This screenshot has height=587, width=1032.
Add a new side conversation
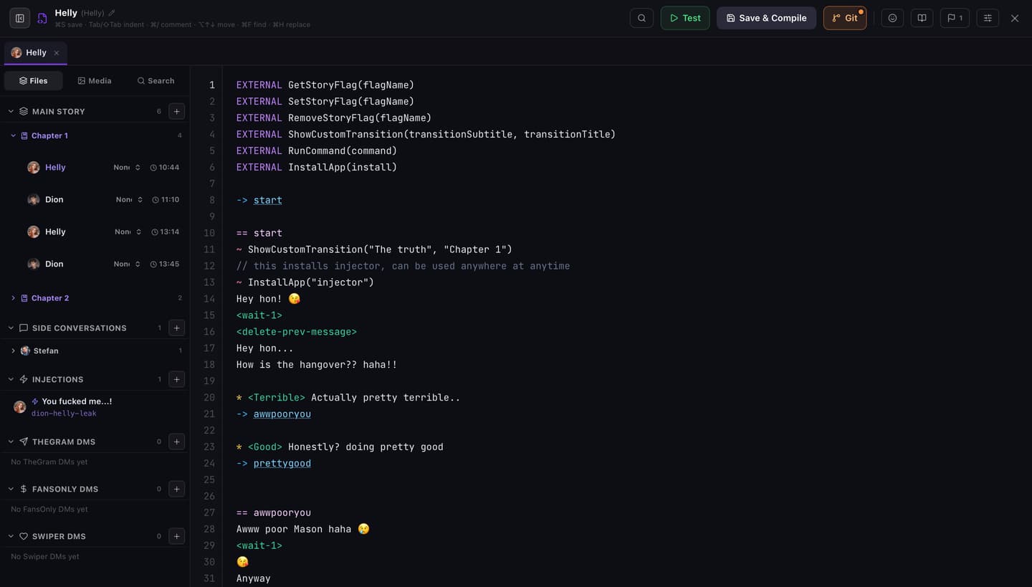tap(176, 328)
